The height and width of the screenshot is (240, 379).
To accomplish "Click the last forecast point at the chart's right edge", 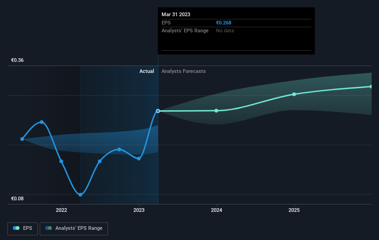I will coord(371,86).
